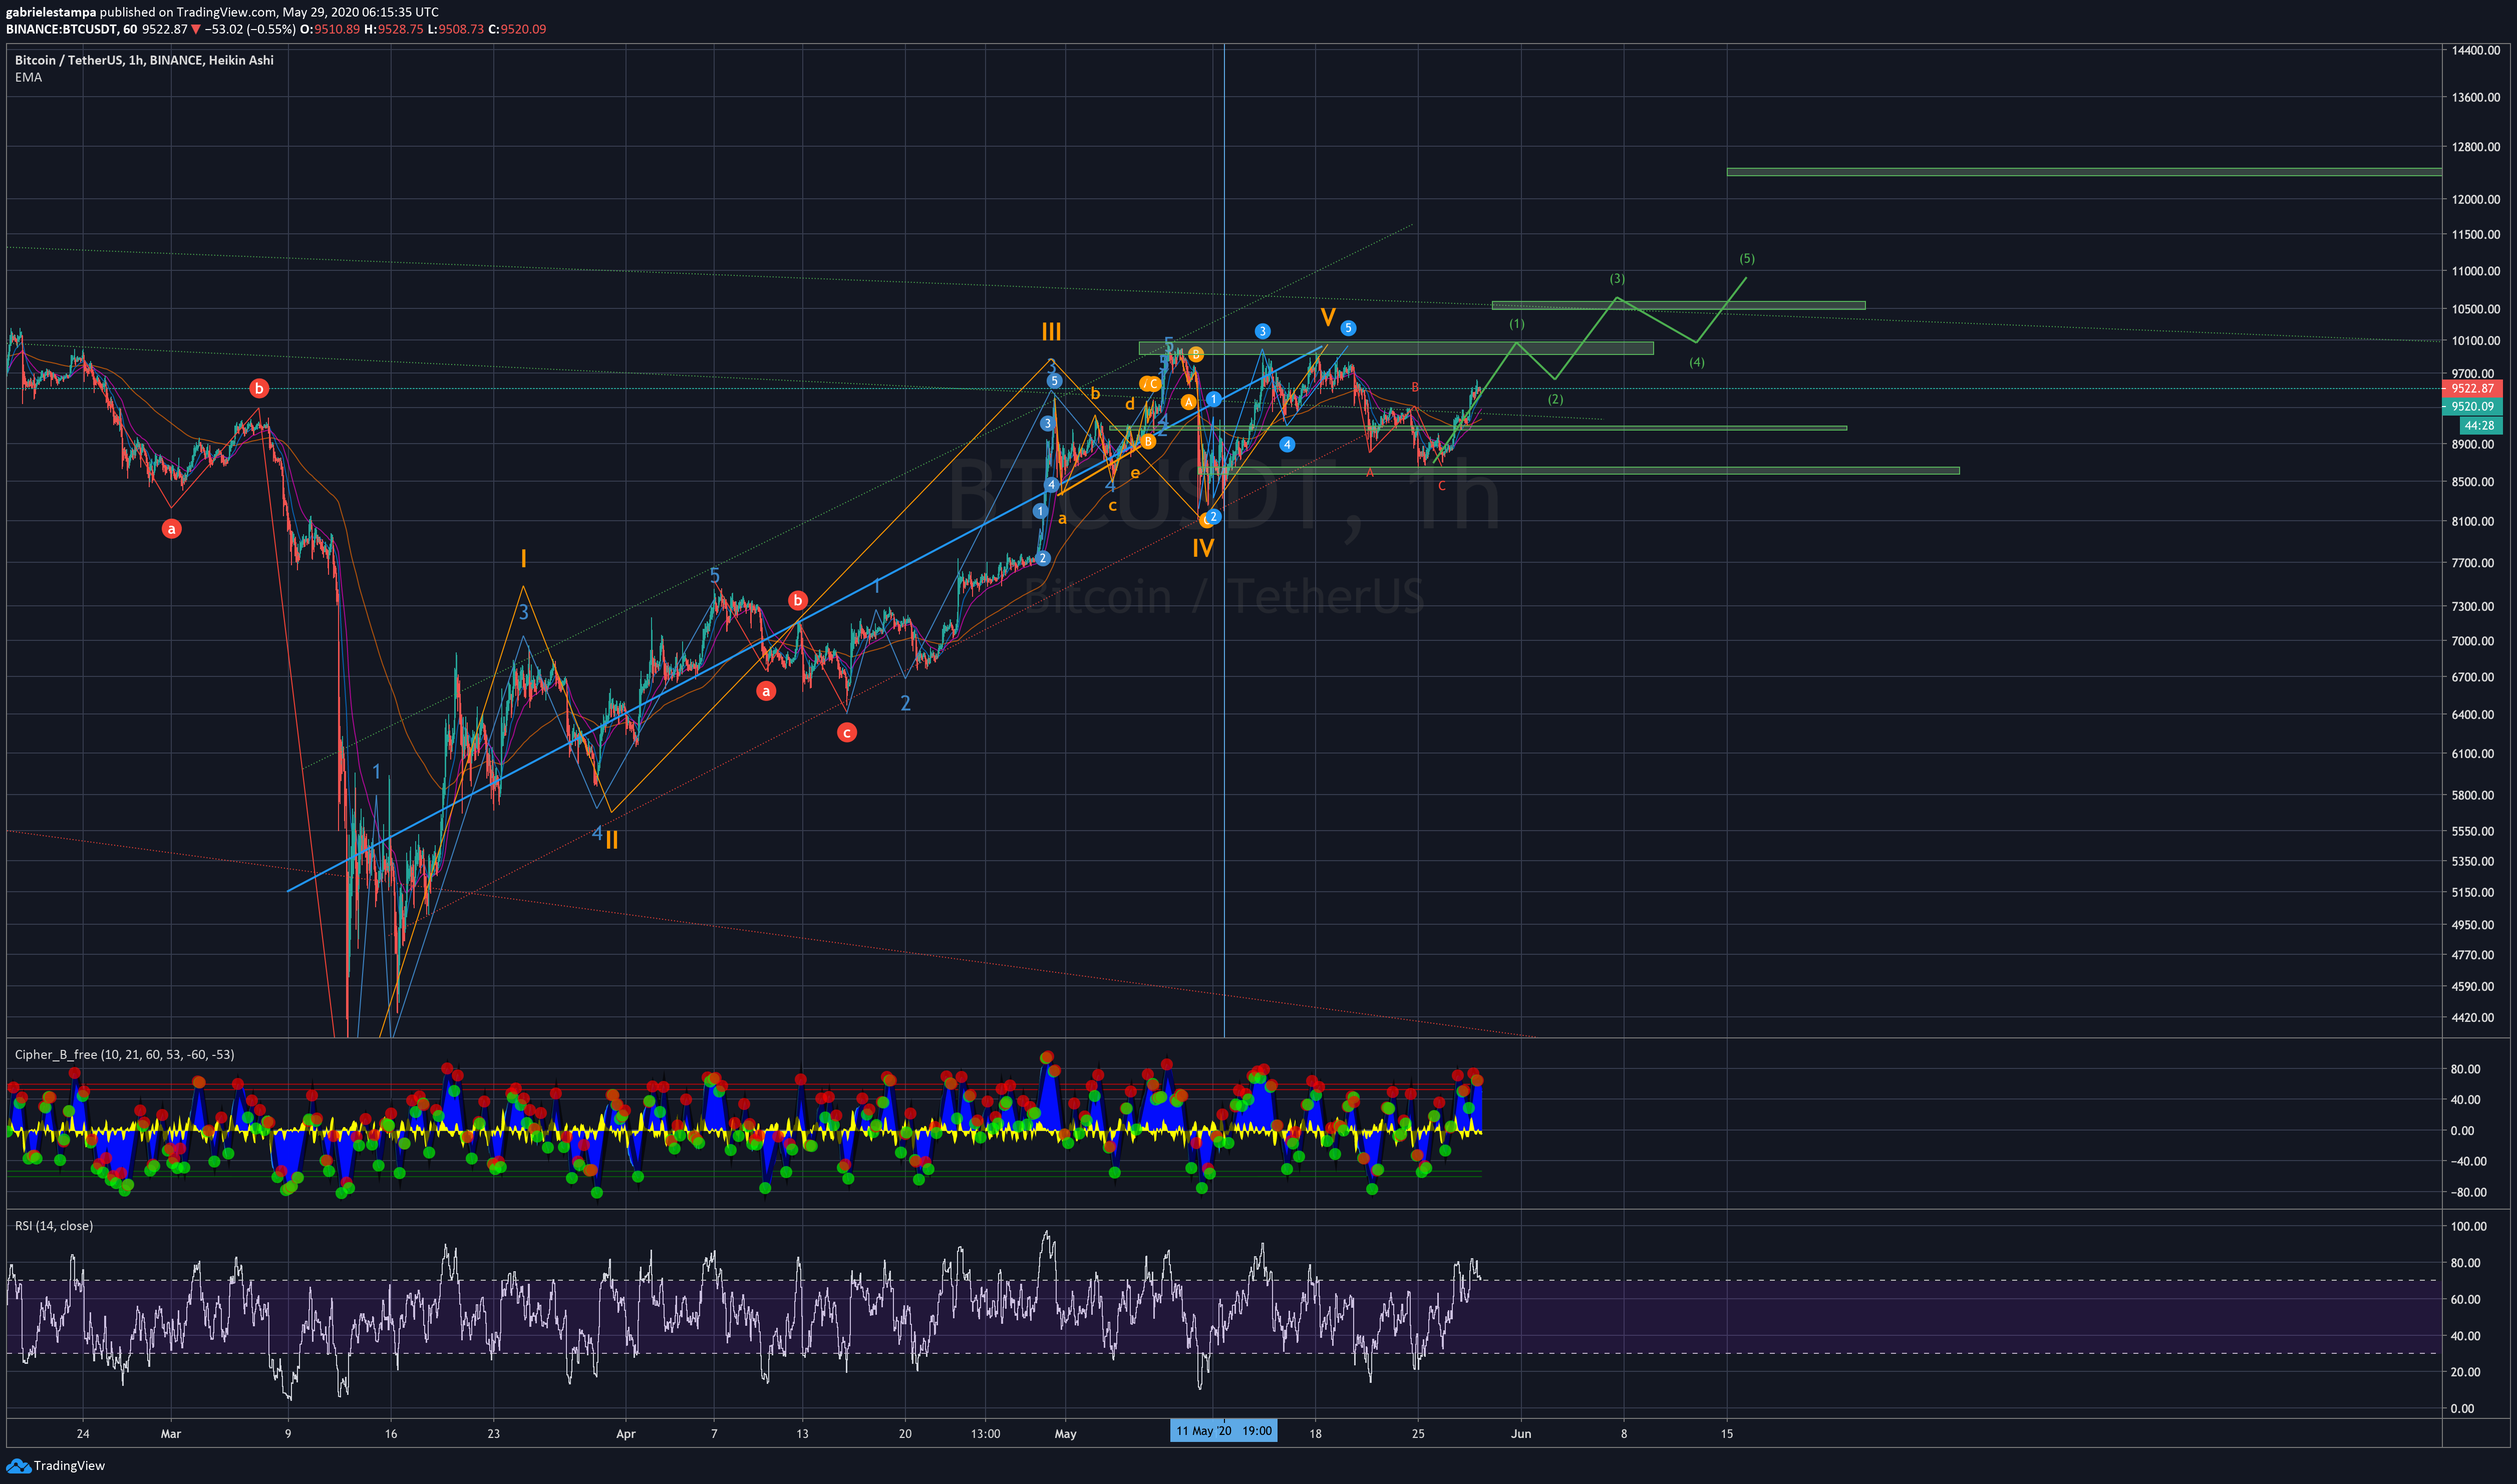Click the May date axis label
The height and width of the screenshot is (1484, 2517).
[x=1066, y=1433]
